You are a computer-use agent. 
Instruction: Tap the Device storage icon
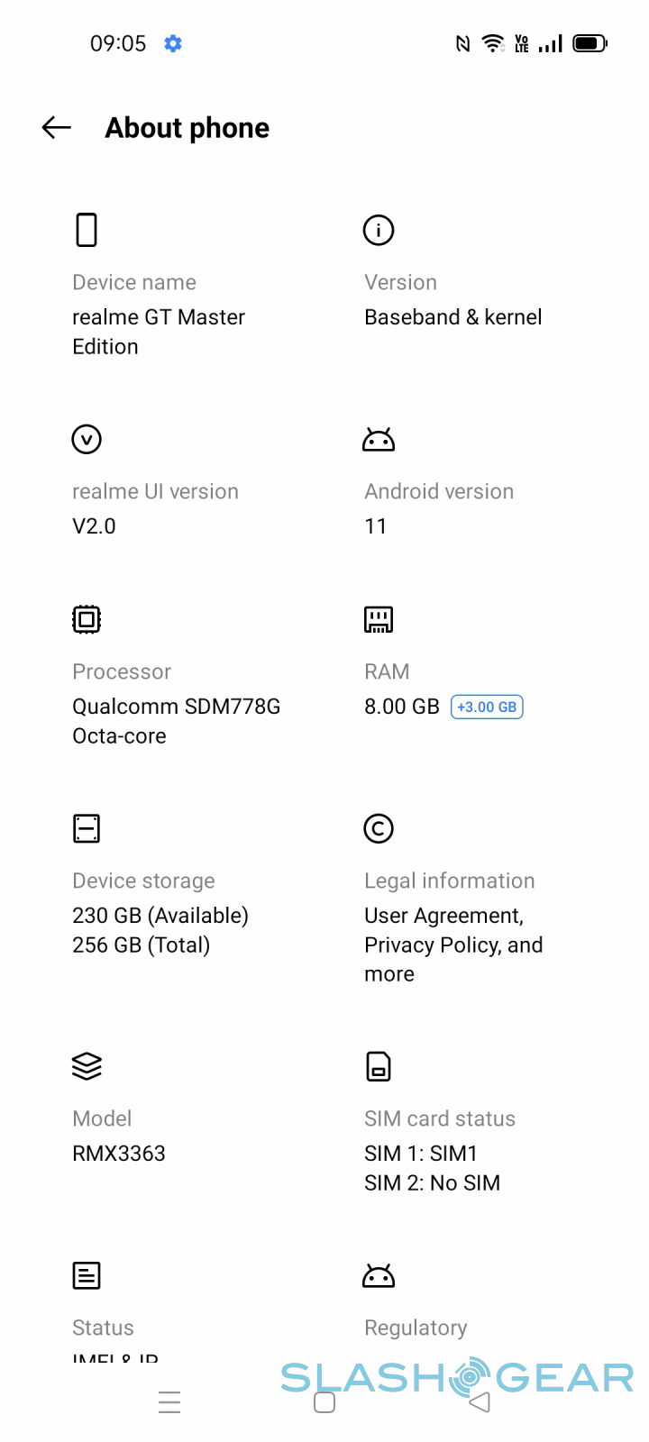pyautogui.click(x=87, y=828)
